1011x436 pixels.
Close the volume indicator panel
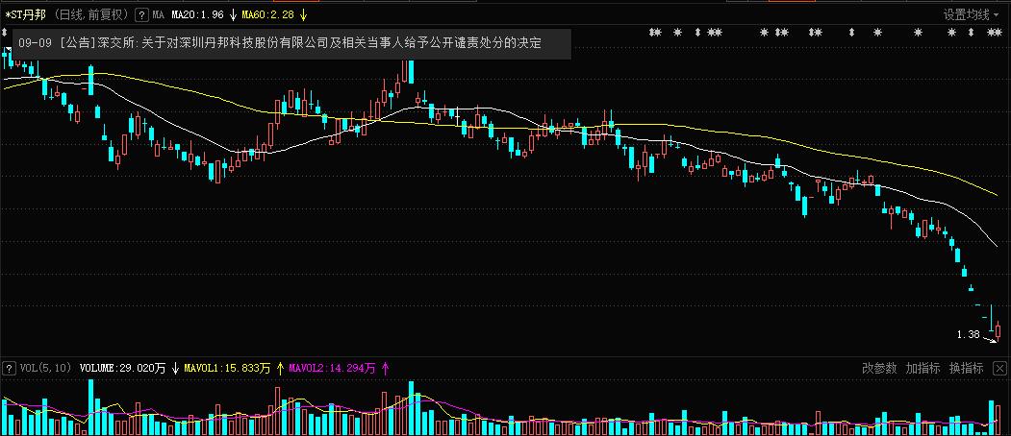tap(999, 369)
